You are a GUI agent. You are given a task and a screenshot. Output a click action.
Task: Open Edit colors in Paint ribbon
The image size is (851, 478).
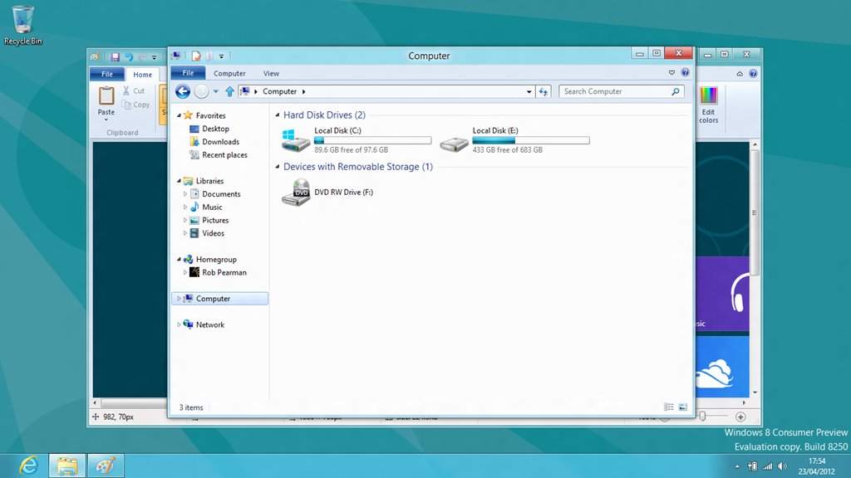708,105
